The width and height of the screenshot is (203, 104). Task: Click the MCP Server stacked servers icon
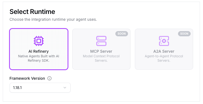point(101,41)
